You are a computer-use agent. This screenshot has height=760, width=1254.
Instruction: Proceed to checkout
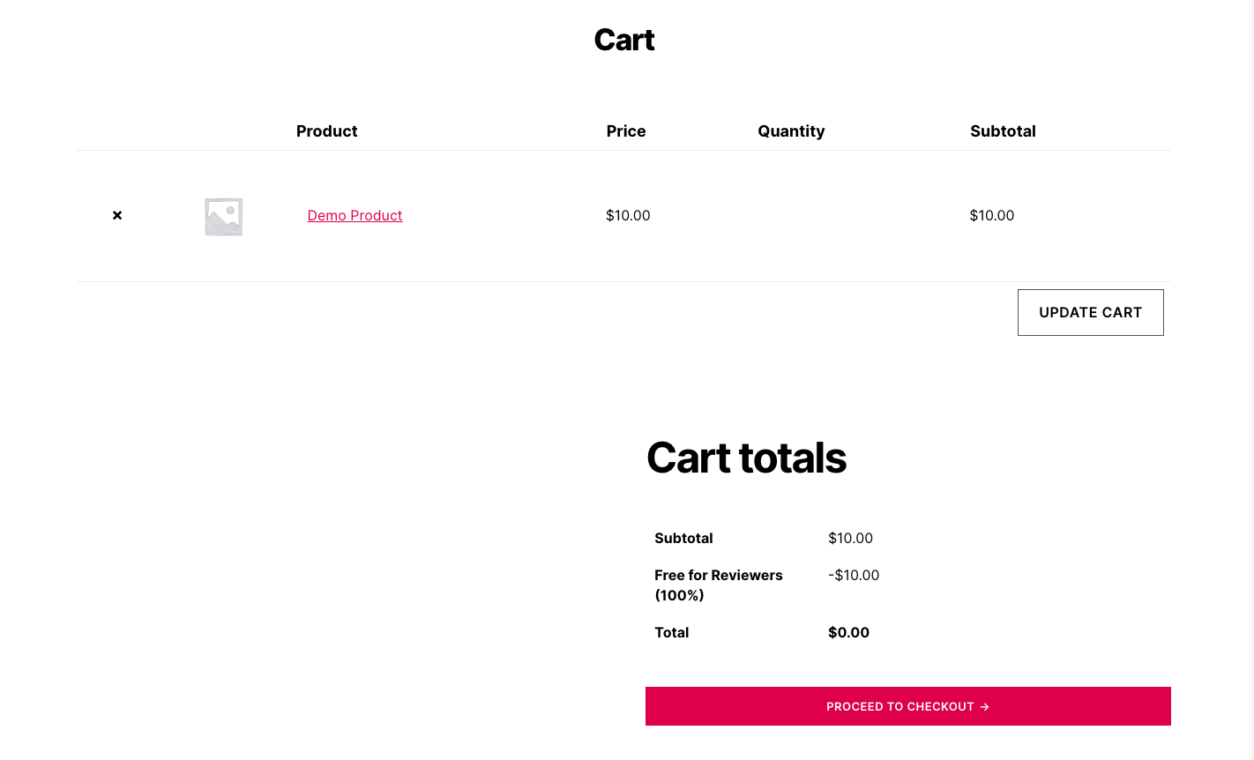pyautogui.click(x=900, y=706)
